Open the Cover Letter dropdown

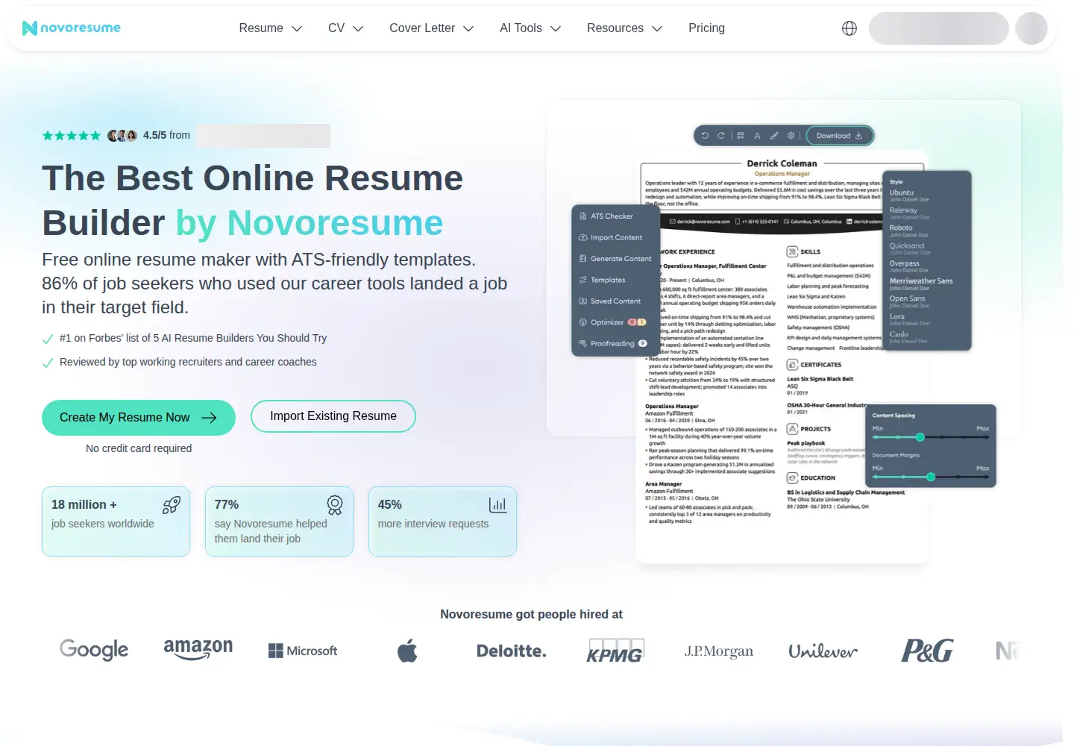431,28
